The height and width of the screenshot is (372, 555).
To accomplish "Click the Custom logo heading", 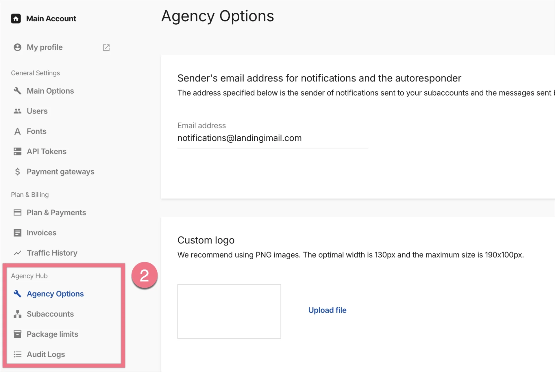I will tap(206, 240).
